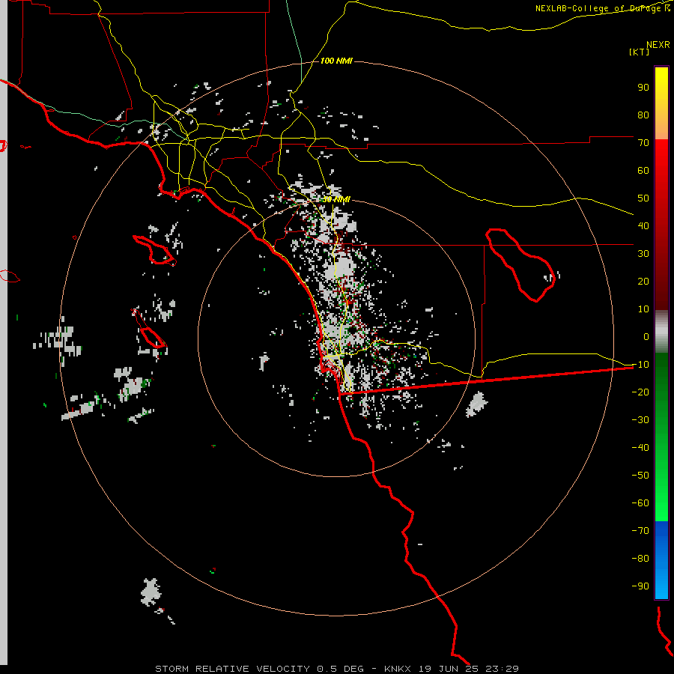The width and height of the screenshot is (674, 674).
Task: Click the 70 value on the velocity scale
Action: pyautogui.click(x=643, y=143)
